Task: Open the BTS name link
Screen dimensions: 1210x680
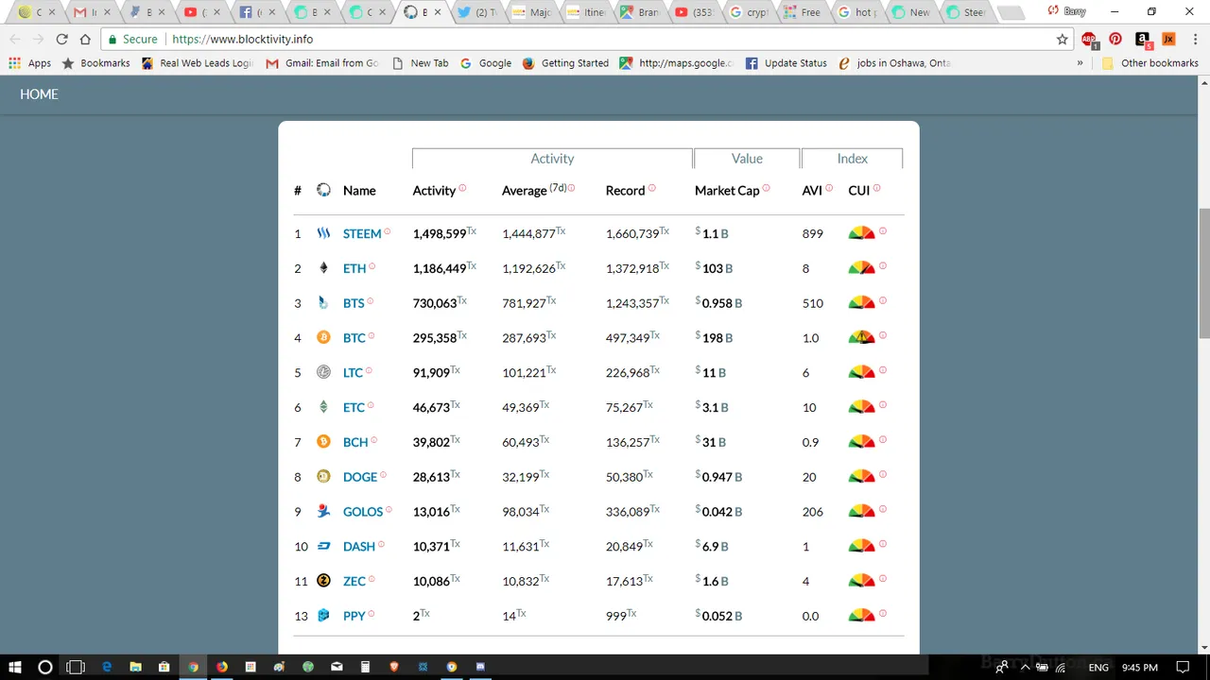Action: click(x=354, y=303)
